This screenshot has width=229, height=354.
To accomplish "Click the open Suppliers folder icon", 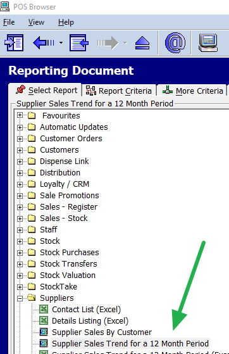I will (32, 298).
